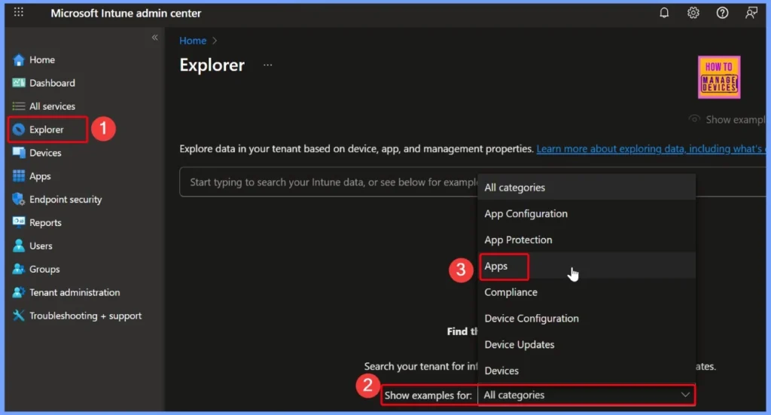
Task: Open Endpoint security in the sidebar
Action: [66, 199]
